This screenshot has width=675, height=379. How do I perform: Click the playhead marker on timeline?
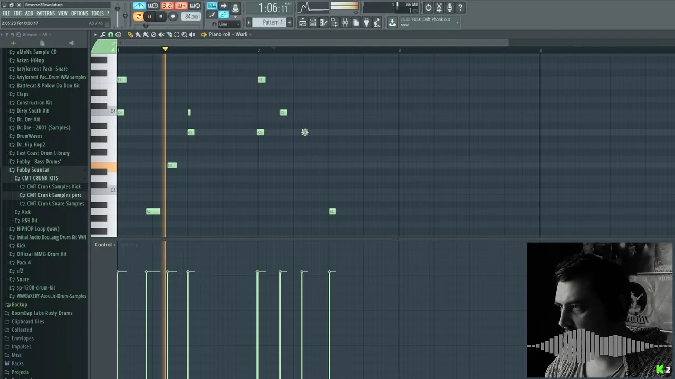165,49
